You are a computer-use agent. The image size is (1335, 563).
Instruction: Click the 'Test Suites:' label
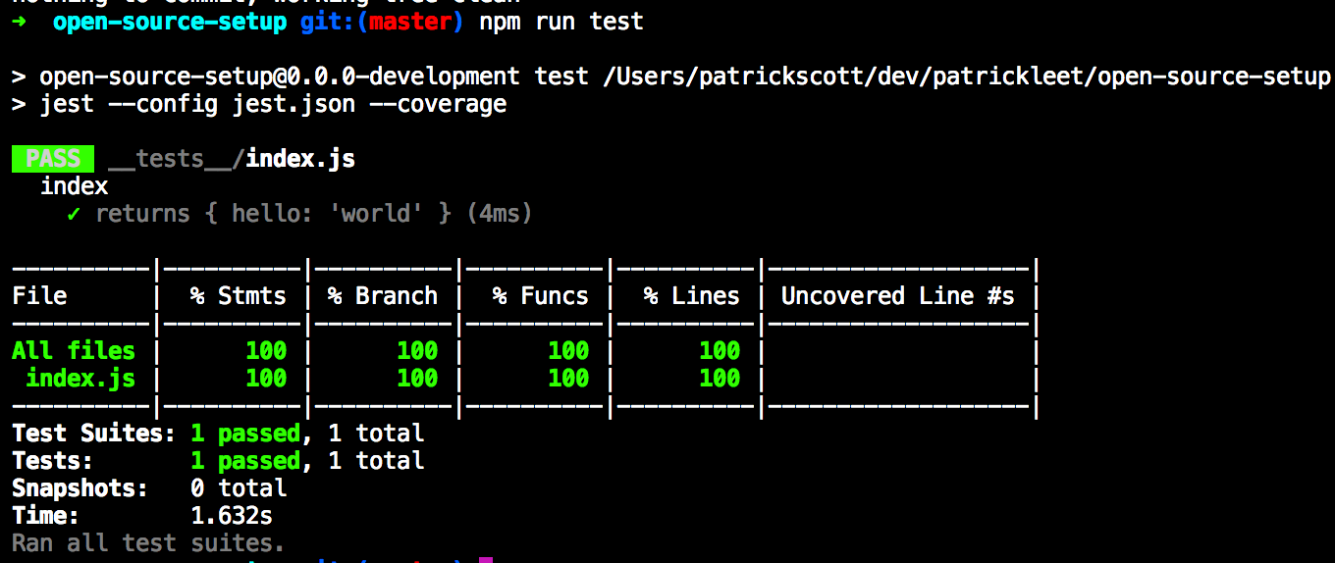94,434
